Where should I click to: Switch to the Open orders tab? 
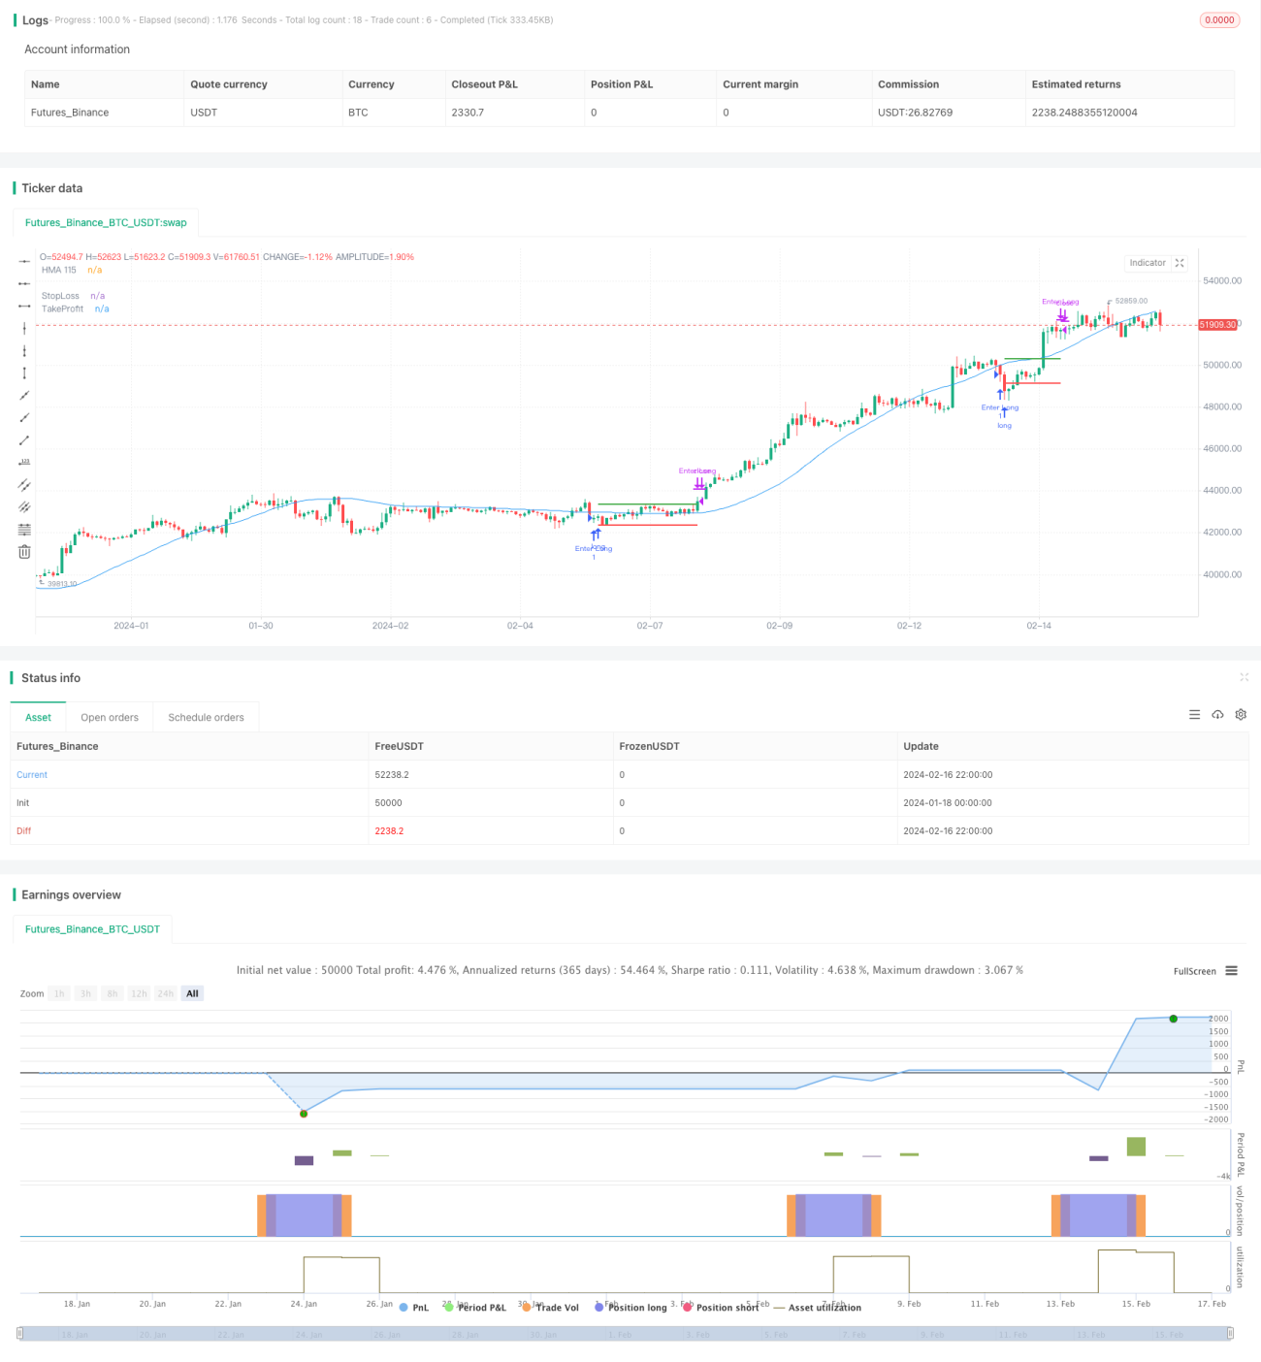coord(110,718)
